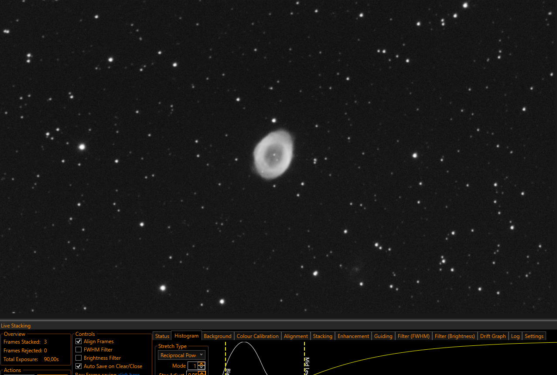Show the Drift Graph tab

click(493, 336)
